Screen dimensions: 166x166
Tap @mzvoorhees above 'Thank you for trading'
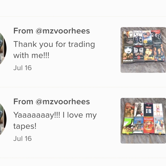tap(63, 31)
